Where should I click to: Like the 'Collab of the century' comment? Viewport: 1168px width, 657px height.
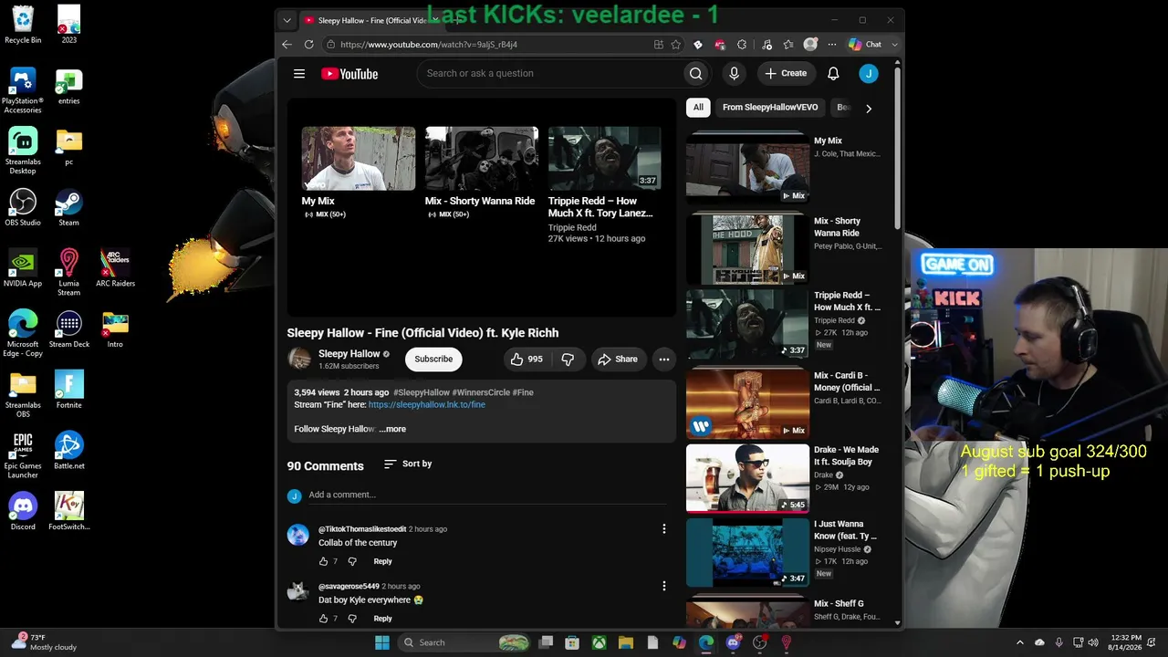[323, 561]
